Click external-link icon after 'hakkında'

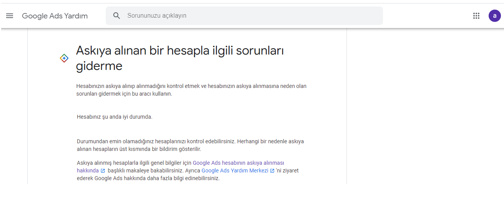pyautogui.click(x=103, y=171)
